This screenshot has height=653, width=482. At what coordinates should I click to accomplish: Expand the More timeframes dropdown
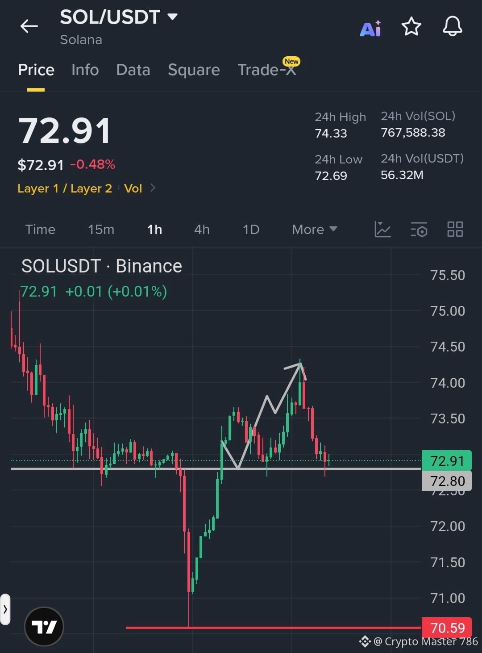(314, 229)
